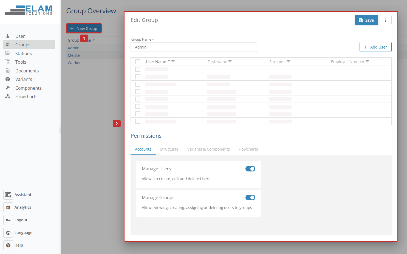
Task: Select the User section in the sidebar
Action: (20, 36)
